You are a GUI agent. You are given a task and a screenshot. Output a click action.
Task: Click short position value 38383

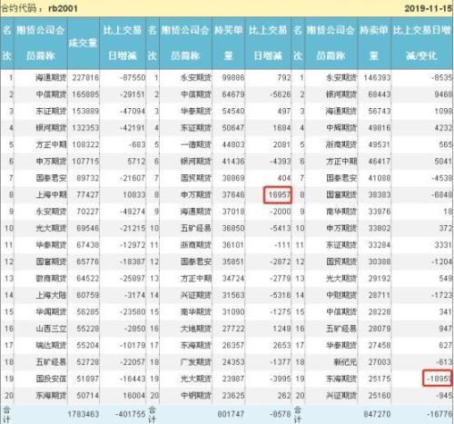[x=380, y=194]
